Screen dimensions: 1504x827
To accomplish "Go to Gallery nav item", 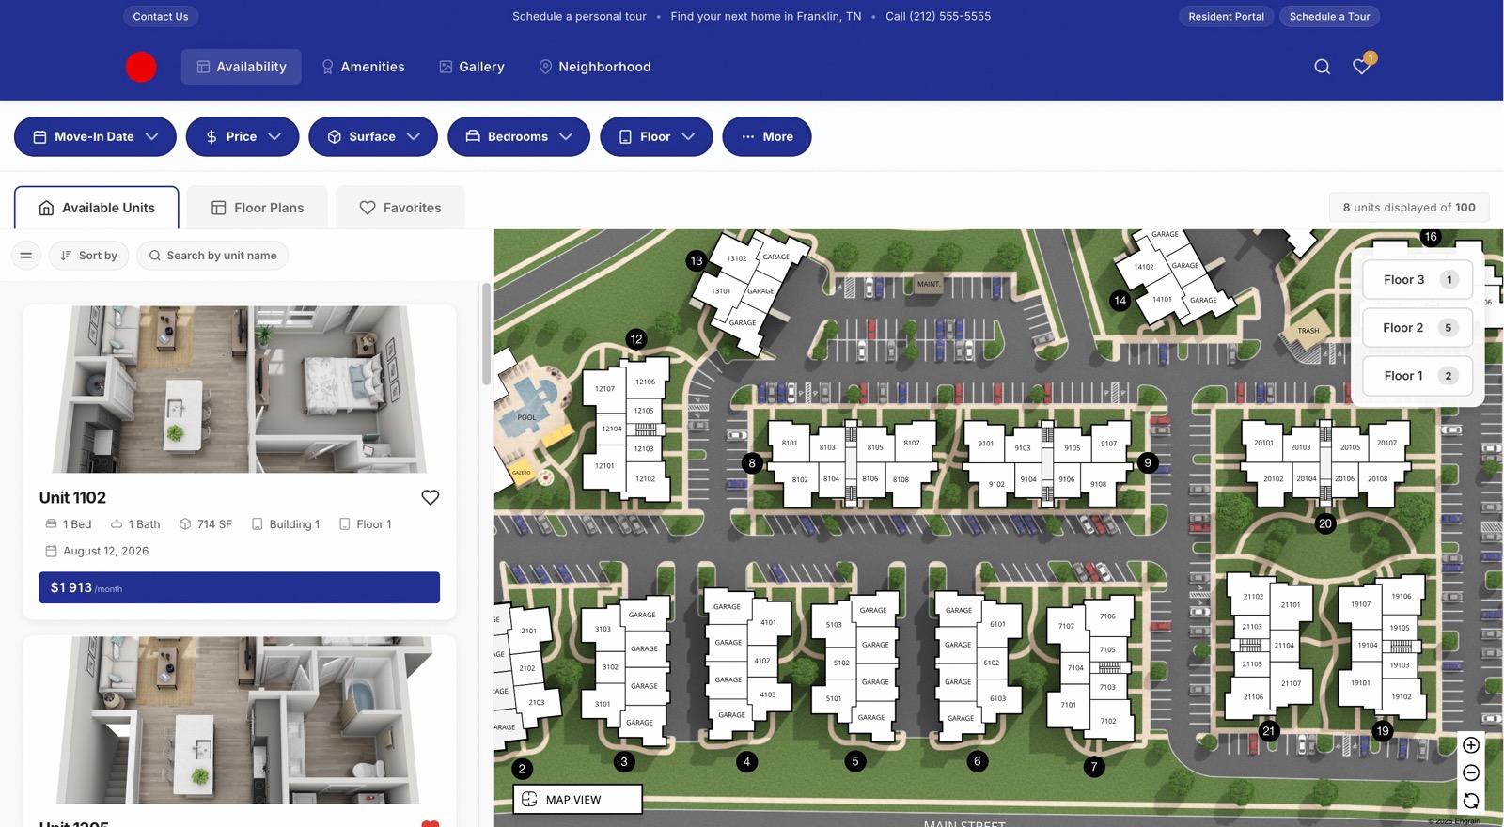I will coord(472,67).
